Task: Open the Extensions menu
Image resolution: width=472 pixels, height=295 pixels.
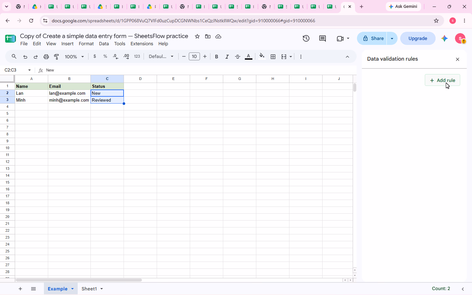Action: point(142,44)
